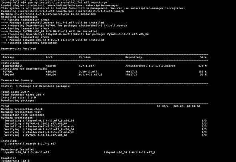This screenshot has height=162, width=236.
Task: Click the 'Dependency Installed:' heading
Action: (x=18, y=149)
